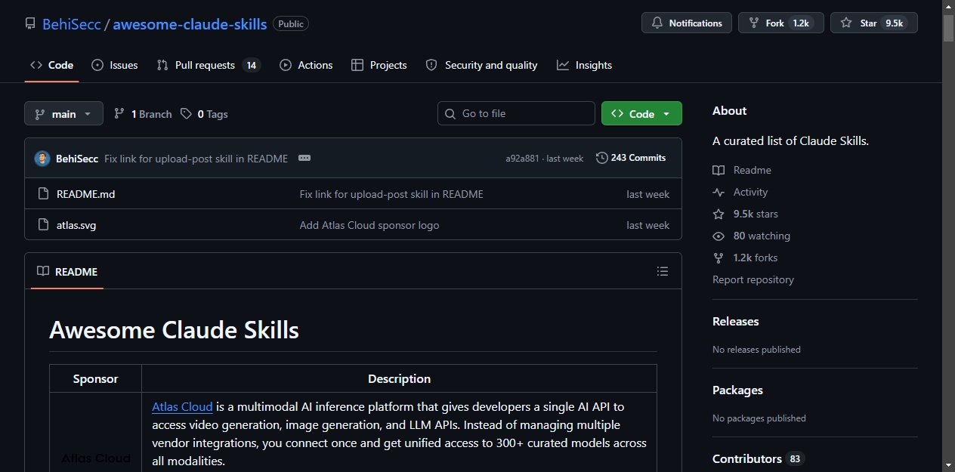Click the pulse icon beside Activity
This screenshot has width=955, height=472.
719,192
